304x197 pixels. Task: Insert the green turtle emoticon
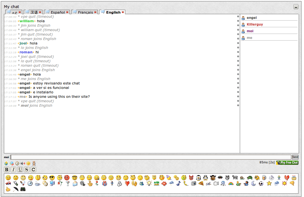coord(250,178)
